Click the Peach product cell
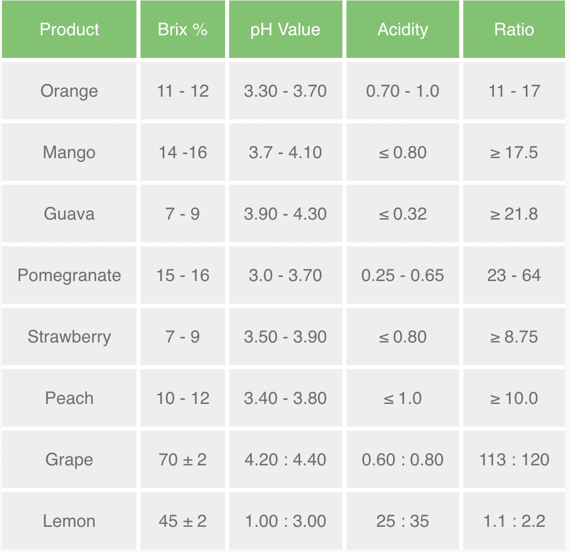The image size is (569, 552). pos(69,398)
